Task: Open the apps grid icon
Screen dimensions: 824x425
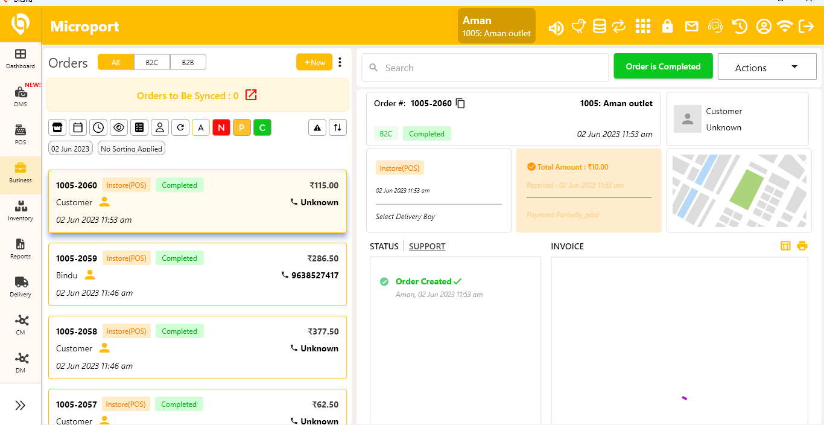Action: [643, 26]
